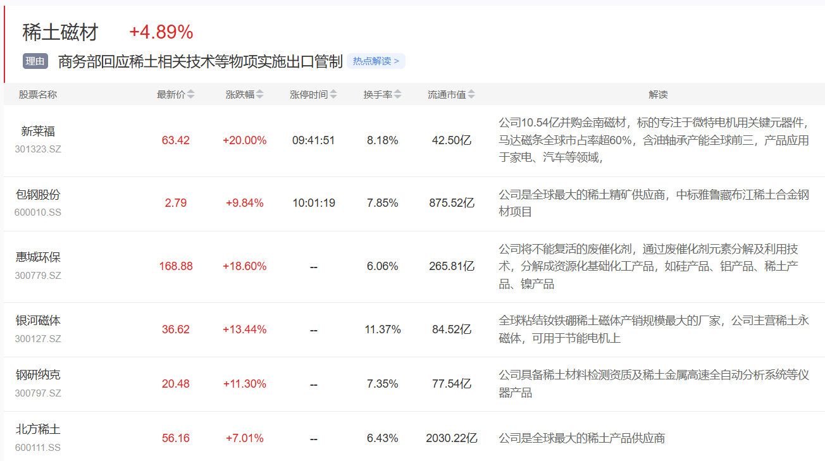Click the change value +7.01%
Screen dimensions: 825x461
pos(245,438)
